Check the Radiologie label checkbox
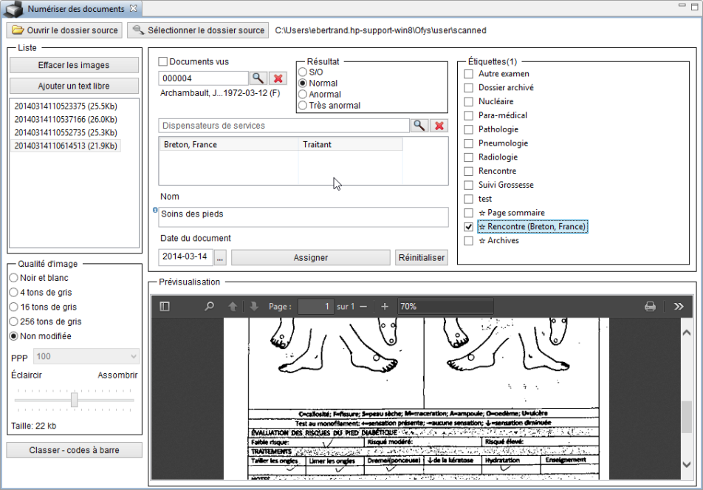Image resolution: width=703 pixels, height=490 pixels. 468,157
